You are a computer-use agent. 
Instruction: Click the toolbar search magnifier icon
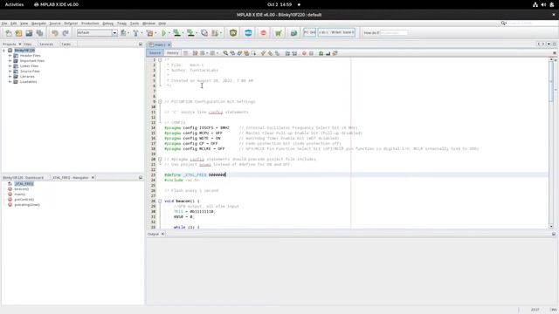pos(504,24)
